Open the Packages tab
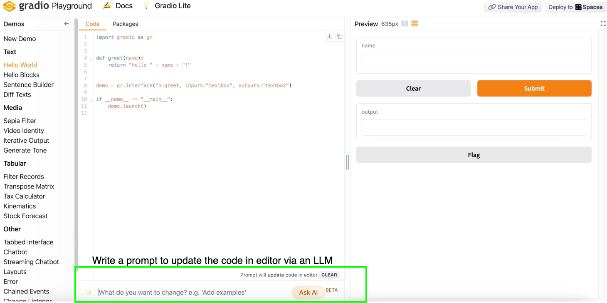The image size is (607, 303). tap(125, 24)
